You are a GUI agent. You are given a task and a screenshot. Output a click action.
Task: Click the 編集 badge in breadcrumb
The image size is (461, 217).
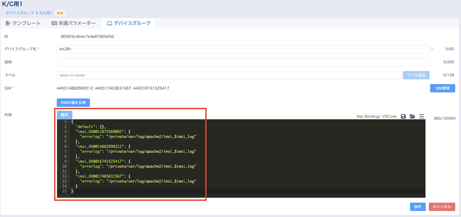[60, 13]
